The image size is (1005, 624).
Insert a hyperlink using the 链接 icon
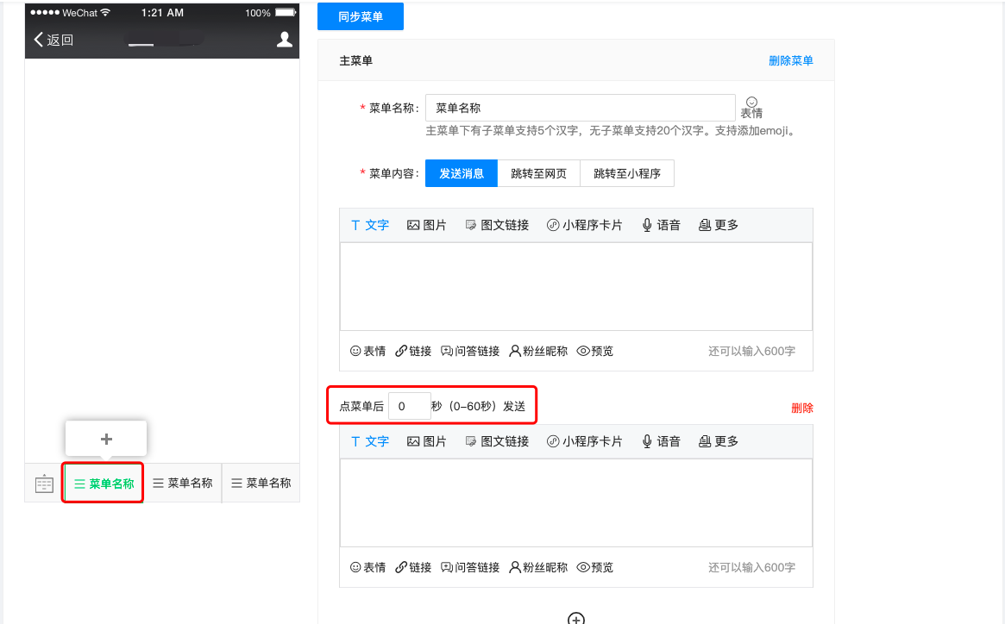tap(412, 351)
